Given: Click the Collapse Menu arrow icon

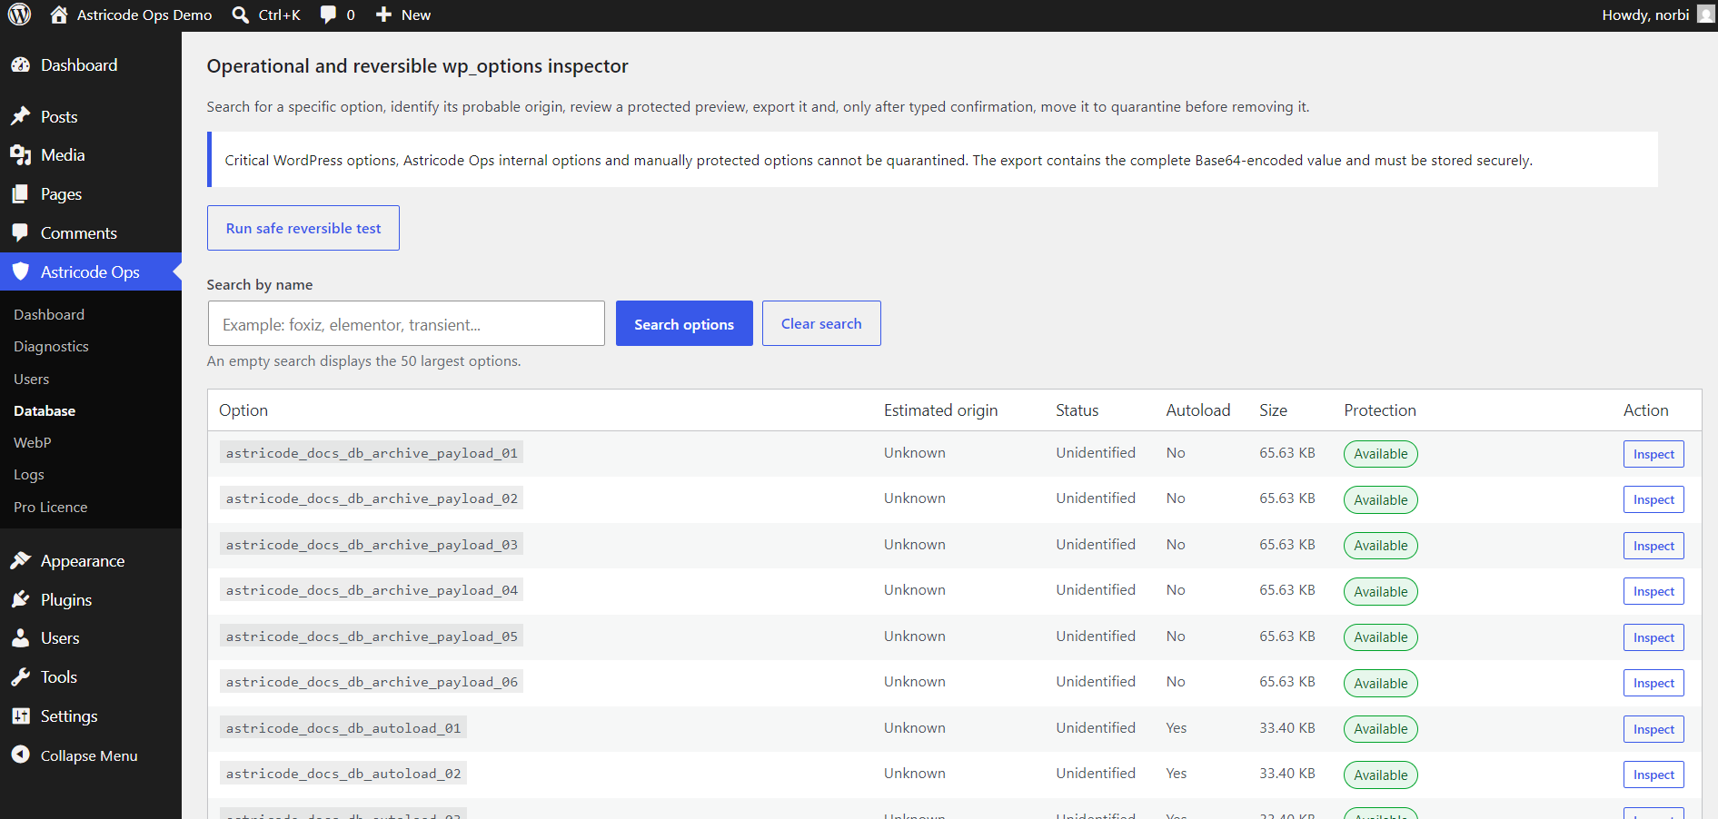Looking at the screenshot, I should pyautogui.click(x=20, y=755).
